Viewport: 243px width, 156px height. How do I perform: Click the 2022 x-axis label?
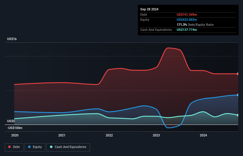109,135
